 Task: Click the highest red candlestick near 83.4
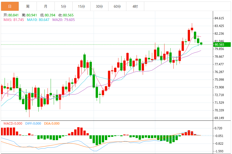[x=192, y=29]
